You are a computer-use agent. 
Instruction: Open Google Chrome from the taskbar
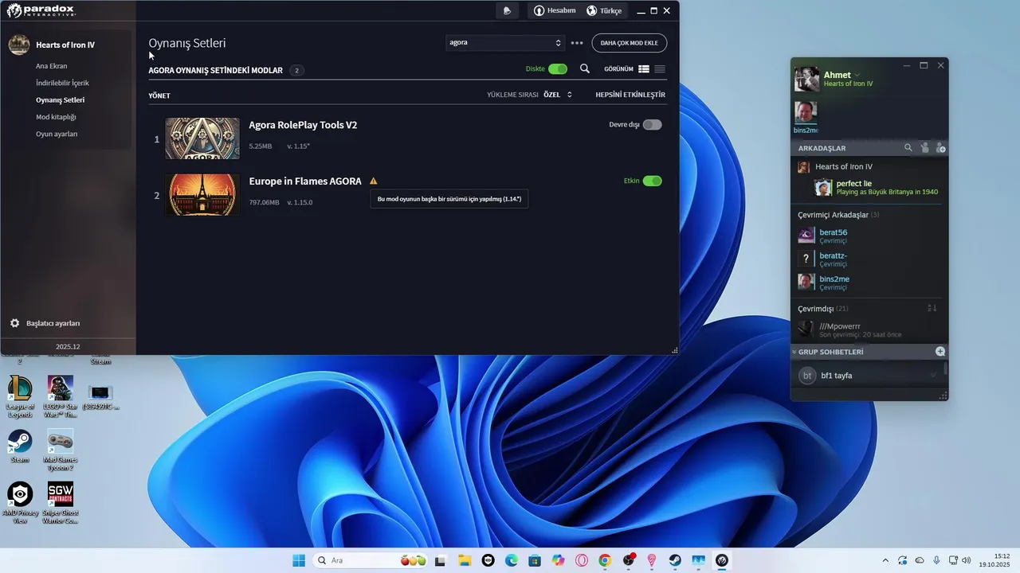point(605,560)
